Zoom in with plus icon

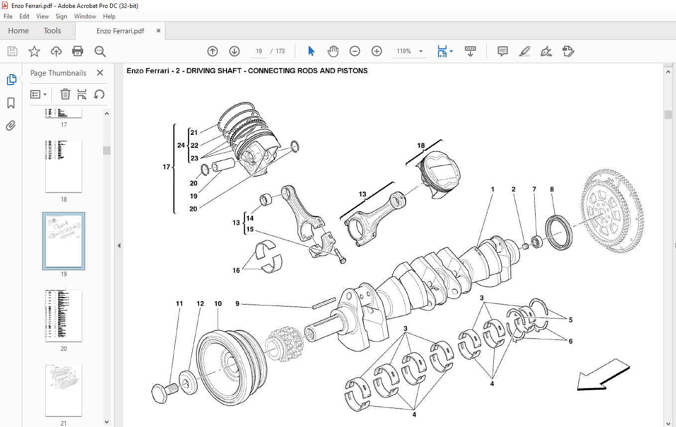click(377, 51)
